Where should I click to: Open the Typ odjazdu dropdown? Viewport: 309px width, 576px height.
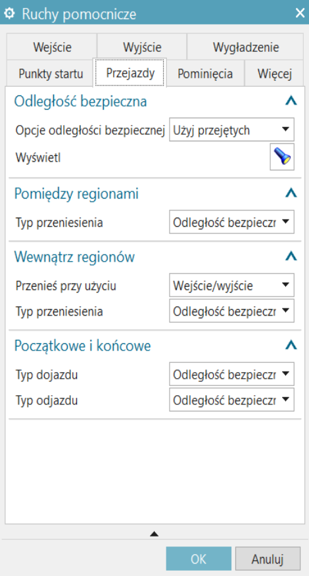click(x=231, y=400)
